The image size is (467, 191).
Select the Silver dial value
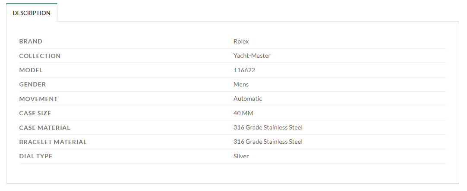[241, 156]
